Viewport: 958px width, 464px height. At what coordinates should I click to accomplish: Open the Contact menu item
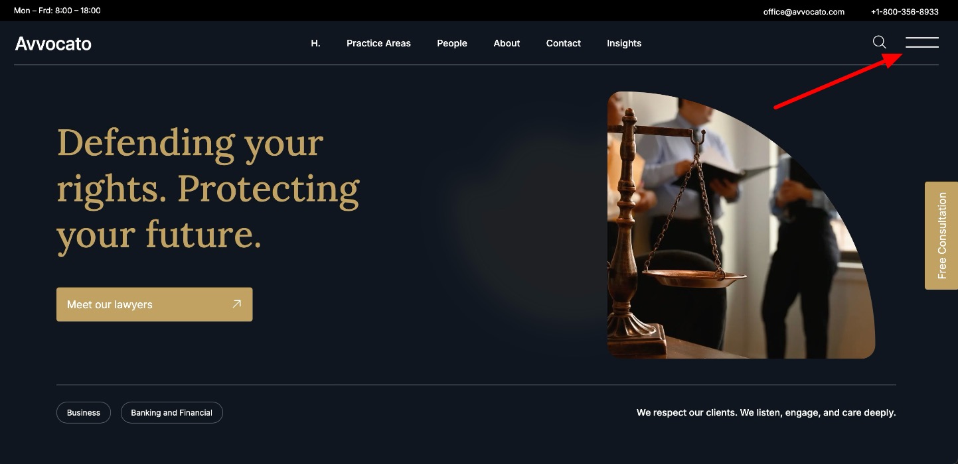(564, 43)
